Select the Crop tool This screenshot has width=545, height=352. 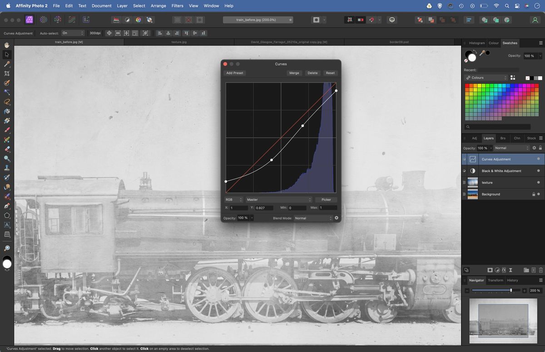point(6,73)
